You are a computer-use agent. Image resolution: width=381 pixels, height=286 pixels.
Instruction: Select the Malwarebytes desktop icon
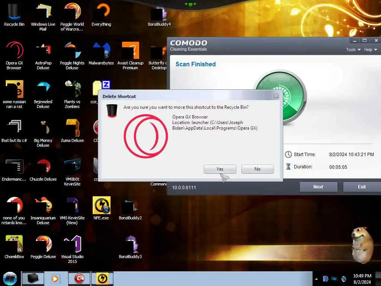pyautogui.click(x=101, y=54)
